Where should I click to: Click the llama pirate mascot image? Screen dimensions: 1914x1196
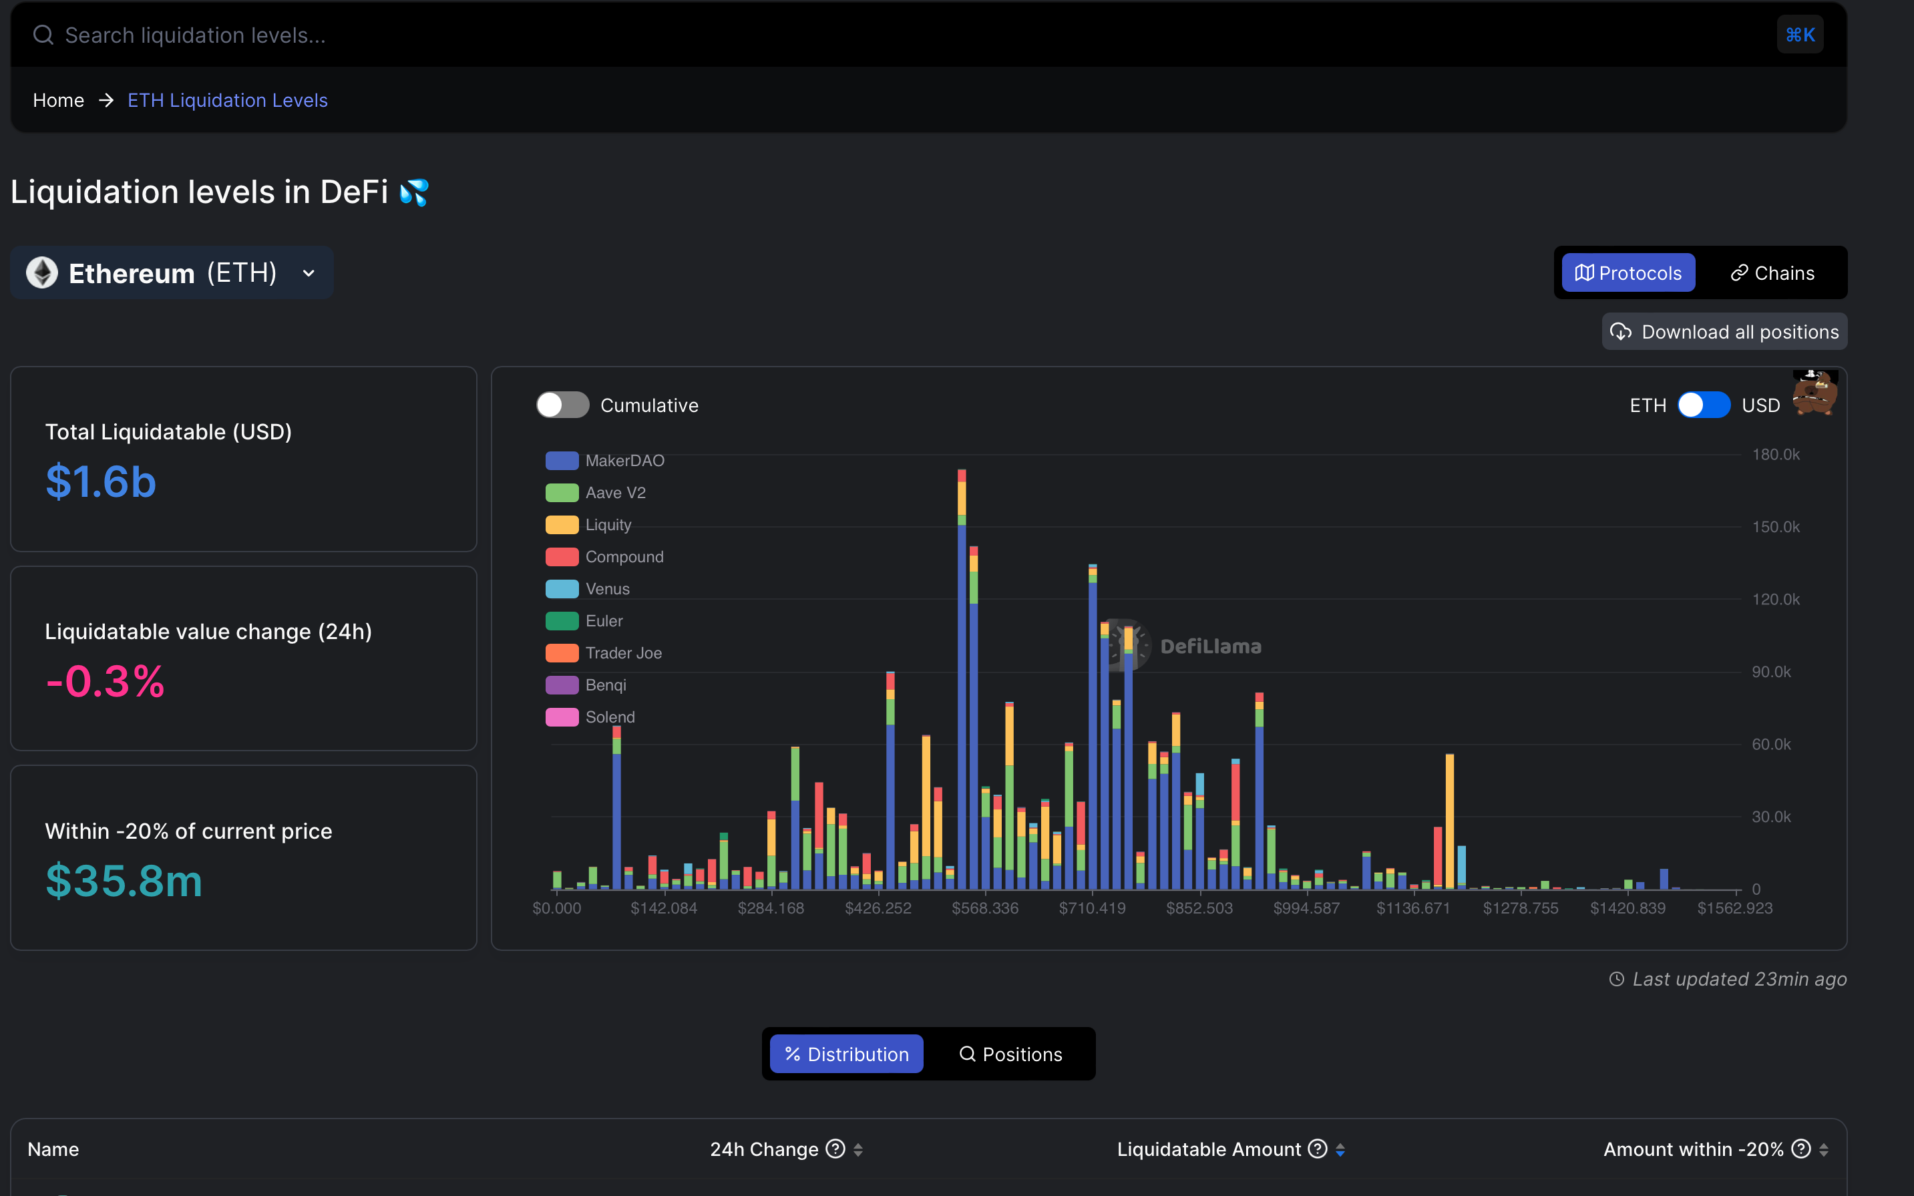[x=1814, y=393]
